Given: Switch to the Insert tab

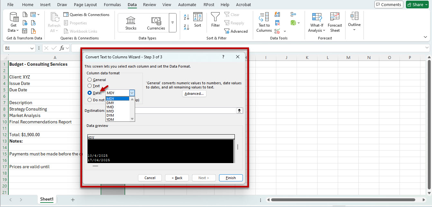Looking at the screenshot, I should click(45, 4).
